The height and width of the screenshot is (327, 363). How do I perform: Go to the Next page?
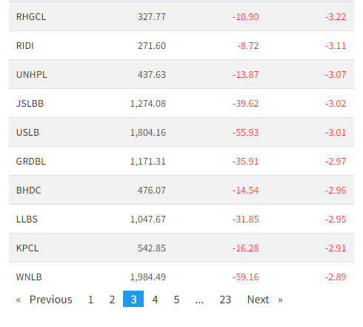click(x=264, y=300)
